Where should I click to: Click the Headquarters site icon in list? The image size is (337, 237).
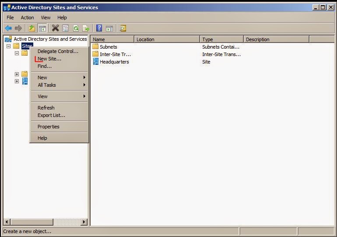coord(96,61)
